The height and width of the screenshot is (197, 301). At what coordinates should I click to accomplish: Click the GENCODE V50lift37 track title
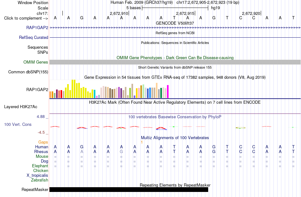(x=175, y=23)
